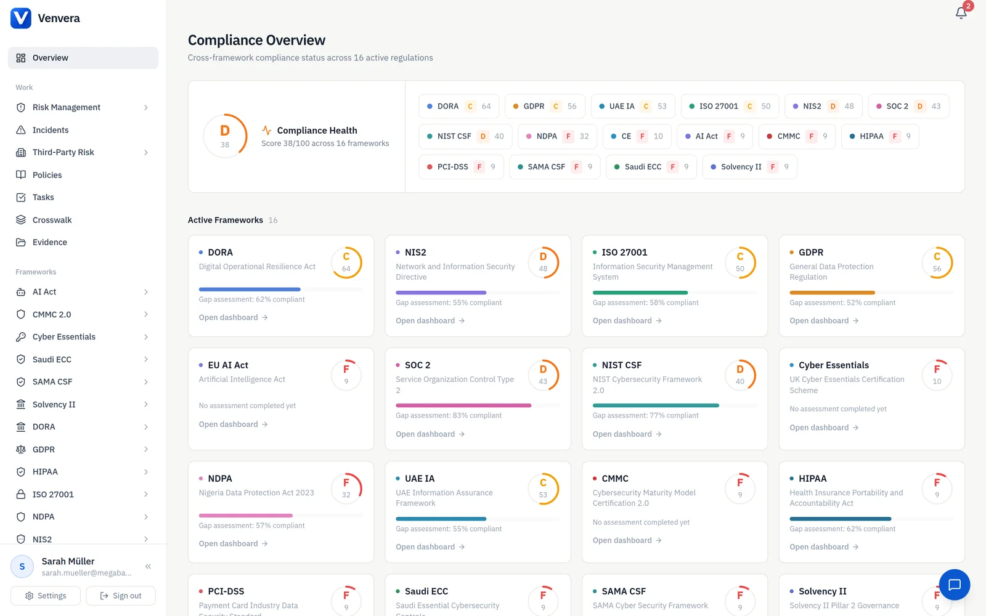Click the Settings button
Screen dimensions: 986x616
click(46, 596)
